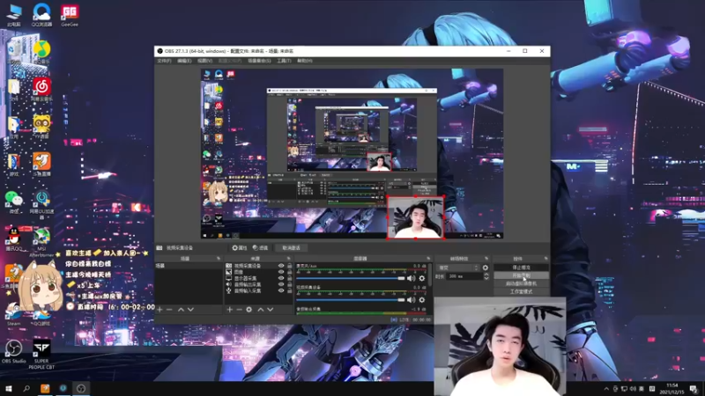Open Steam desktop shortcut

(x=13, y=313)
